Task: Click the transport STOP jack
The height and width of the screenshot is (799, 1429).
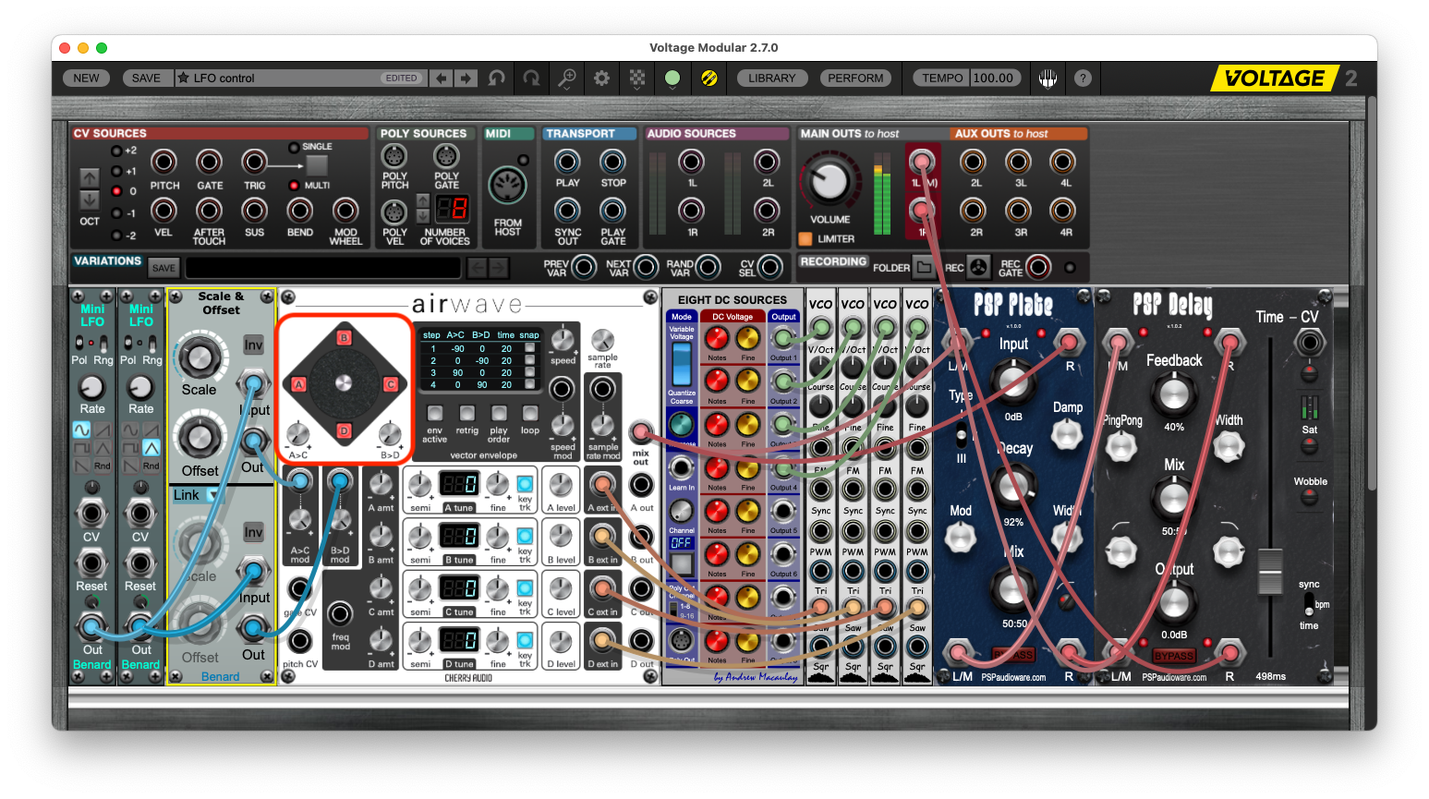Action: [612, 162]
